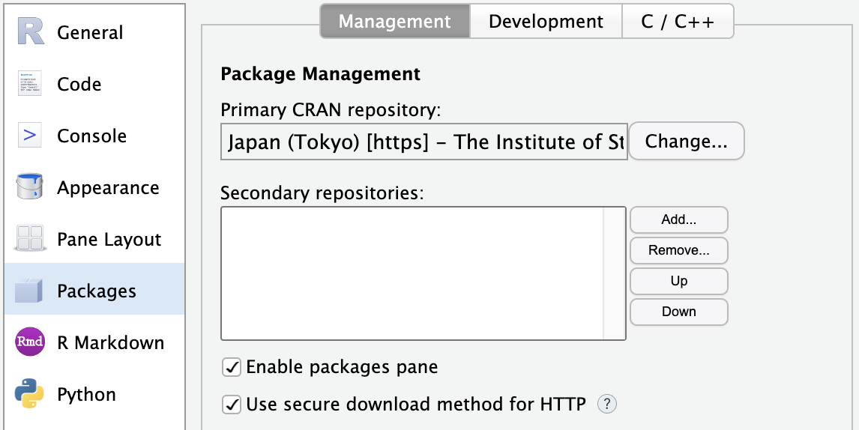Click the General R logo icon
Viewport: 859px width, 430px height.
[x=30, y=32]
